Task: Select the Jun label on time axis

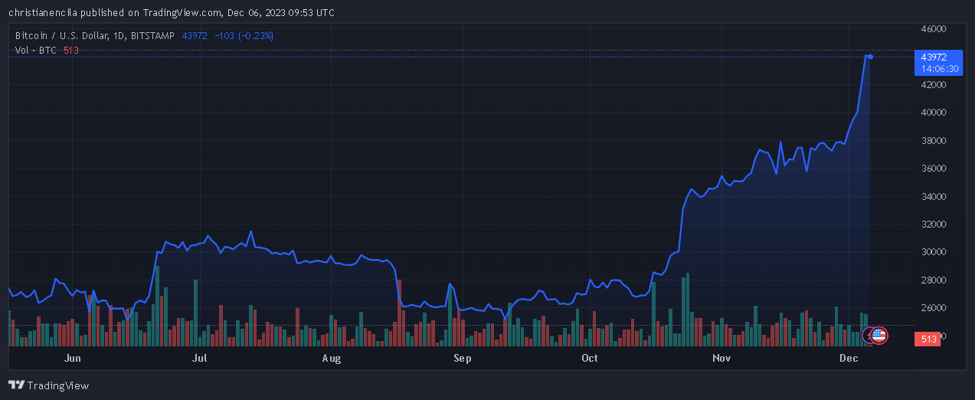Action: coord(73,358)
